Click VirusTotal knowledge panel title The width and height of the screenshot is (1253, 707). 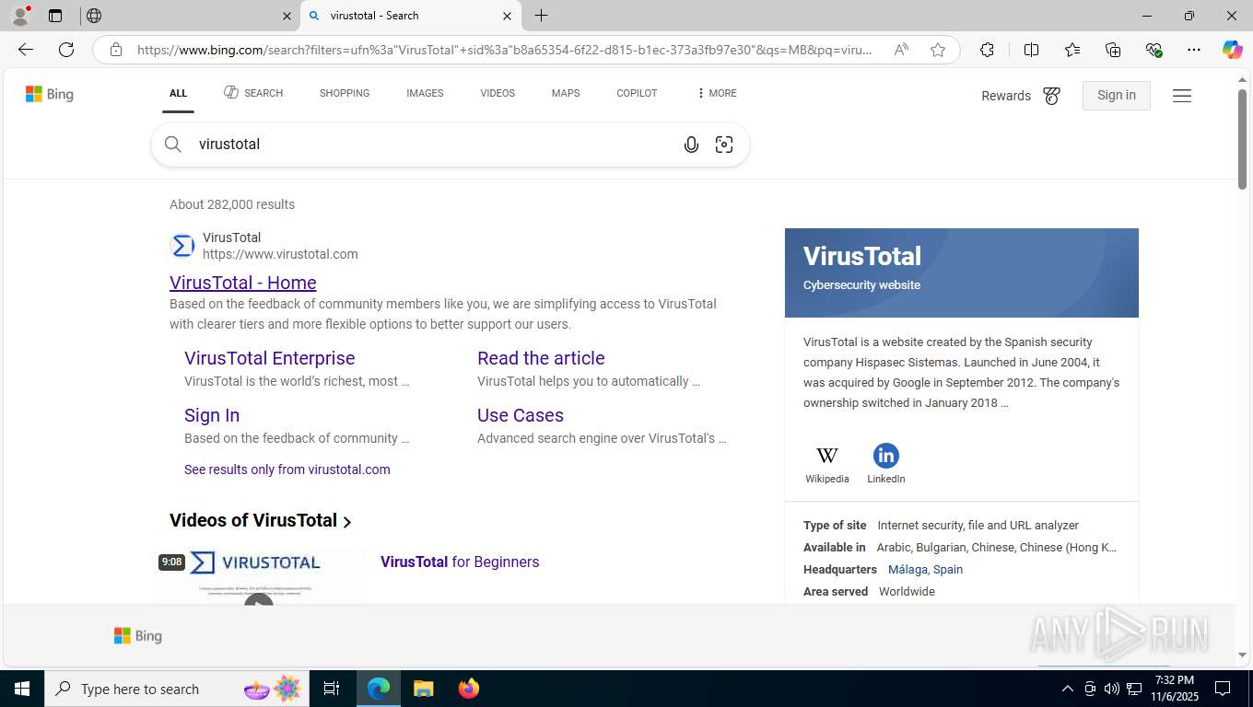pyautogui.click(x=862, y=256)
